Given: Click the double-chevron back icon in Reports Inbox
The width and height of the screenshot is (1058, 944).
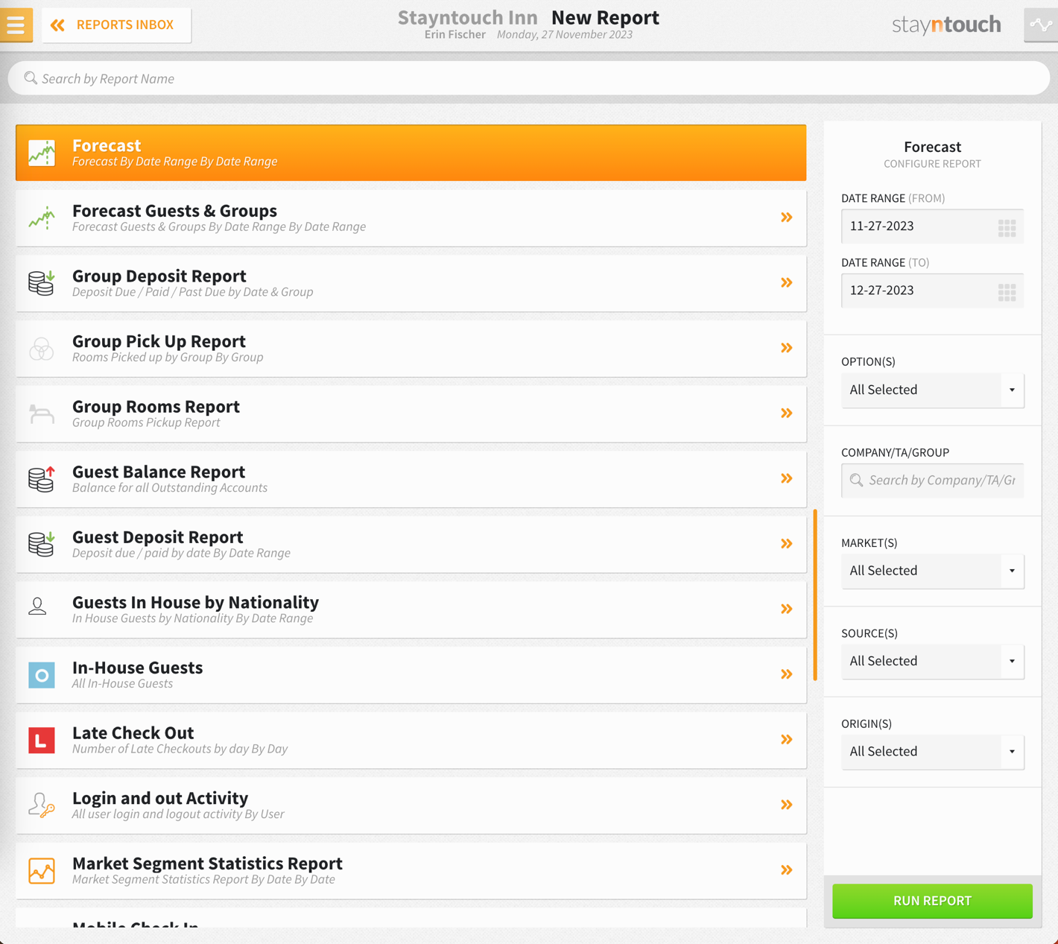Looking at the screenshot, I should pos(57,25).
